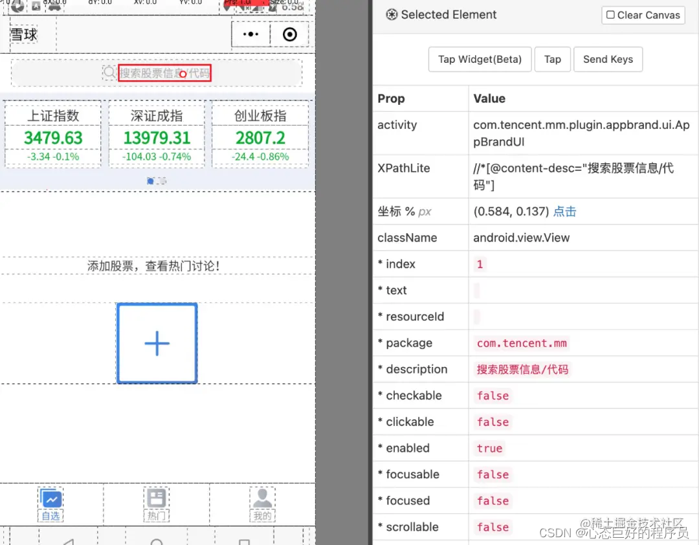
Task: Click the className value android.view.View
Action: point(521,238)
